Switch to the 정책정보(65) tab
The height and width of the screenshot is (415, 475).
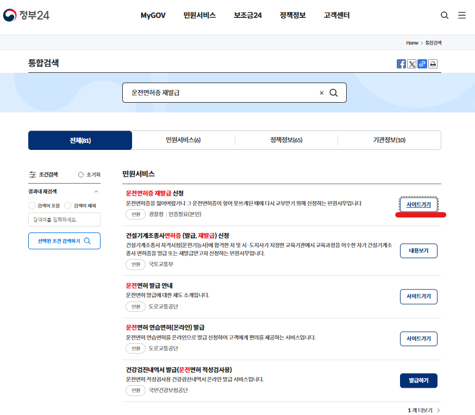[x=286, y=140]
